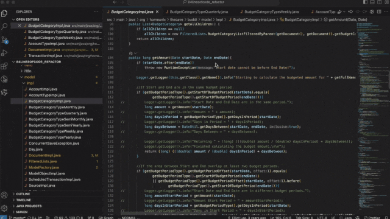Toggle the secondary sidebar layout icon
The width and height of the screenshot is (390, 219).
pyautogui.click(x=379, y=2)
